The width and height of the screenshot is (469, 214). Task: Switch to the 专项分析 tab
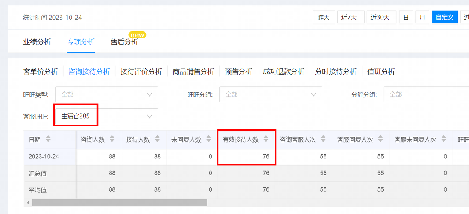coord(81,42)
